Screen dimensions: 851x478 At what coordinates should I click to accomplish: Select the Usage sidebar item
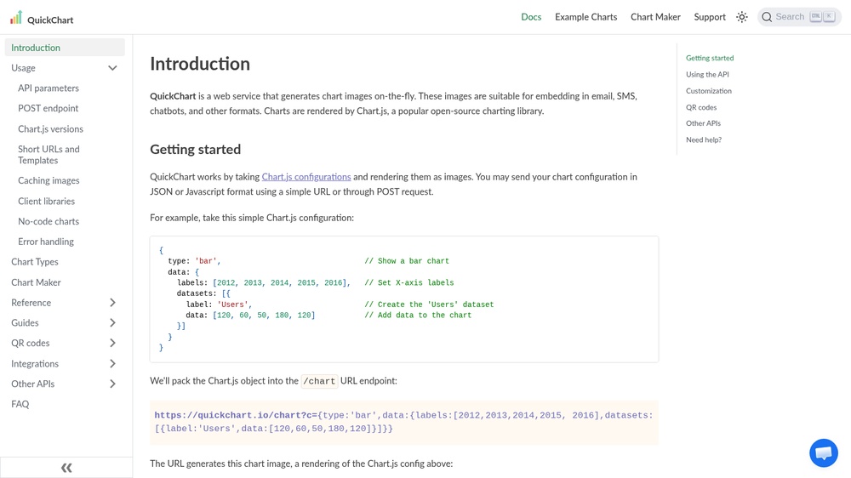[x=23, y=68]
